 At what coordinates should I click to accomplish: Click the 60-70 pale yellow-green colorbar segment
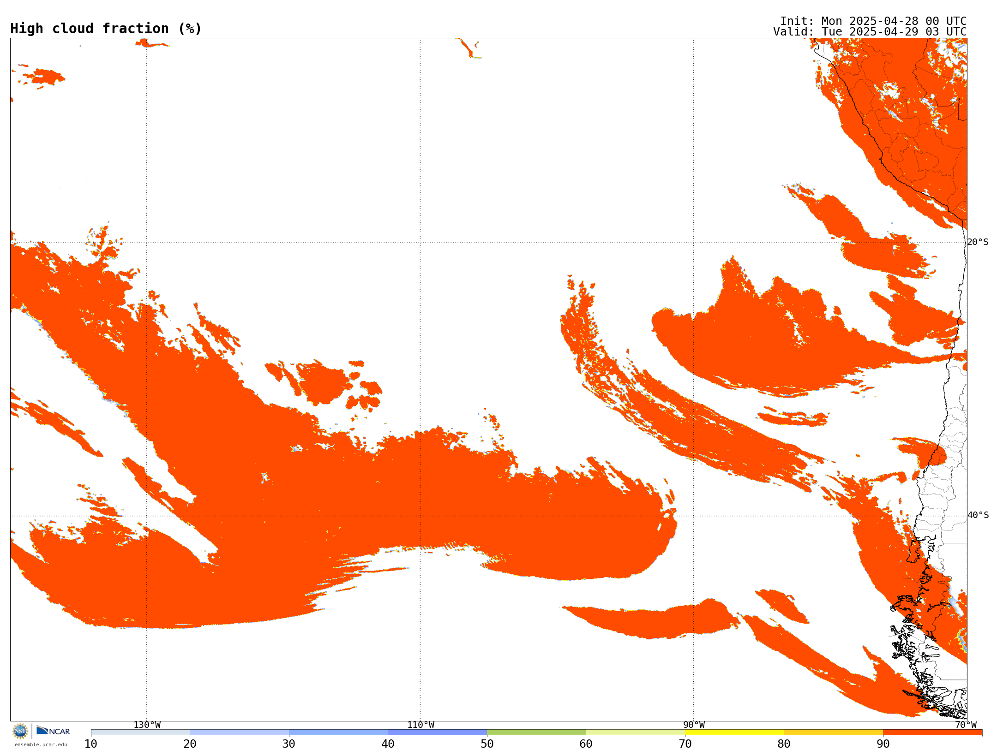click(635, 732)
